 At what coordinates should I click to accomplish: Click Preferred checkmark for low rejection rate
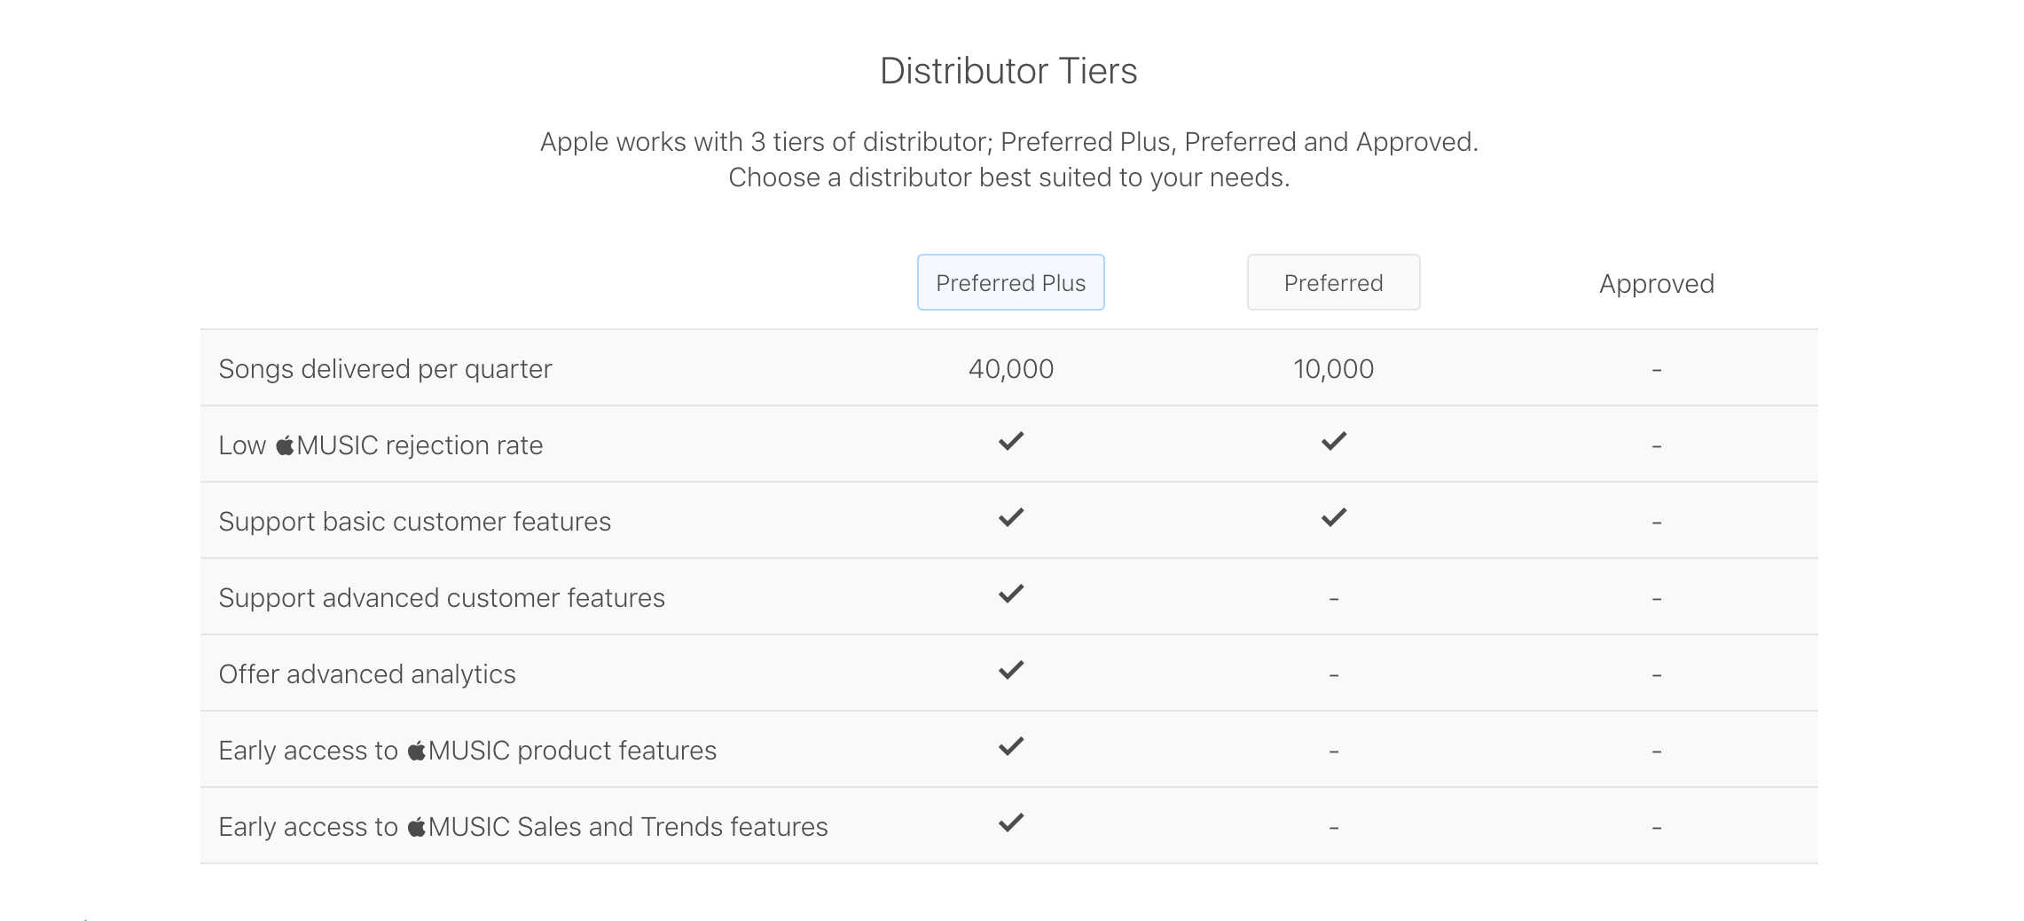point(1334,442)
